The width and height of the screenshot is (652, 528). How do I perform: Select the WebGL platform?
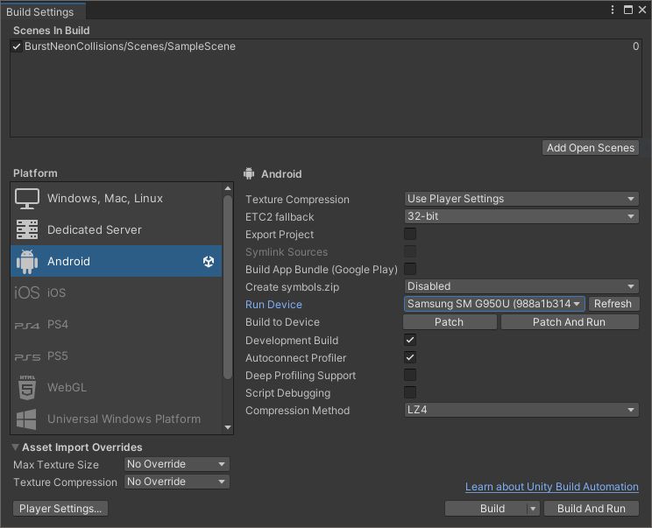(x=117, y=388)
